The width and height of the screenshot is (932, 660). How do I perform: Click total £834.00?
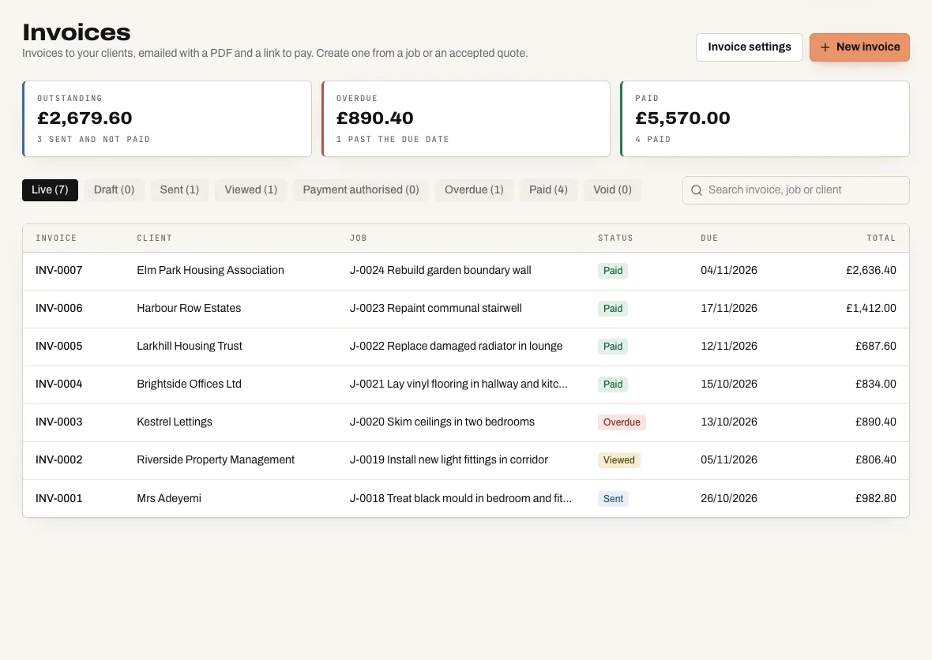(x=876, y=384)
